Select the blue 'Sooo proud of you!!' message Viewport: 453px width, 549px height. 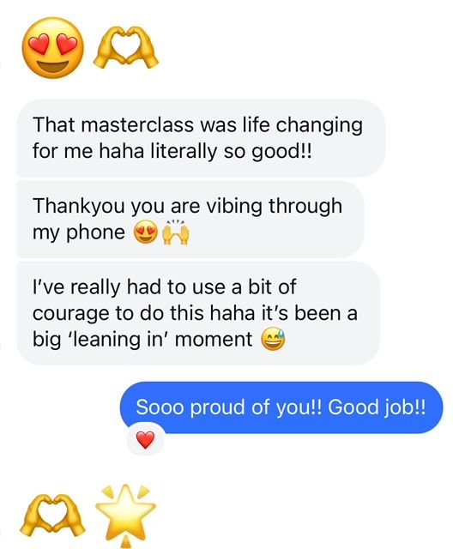[x=281, y=407]
